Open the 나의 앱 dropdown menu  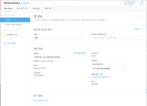pos(26,3)
